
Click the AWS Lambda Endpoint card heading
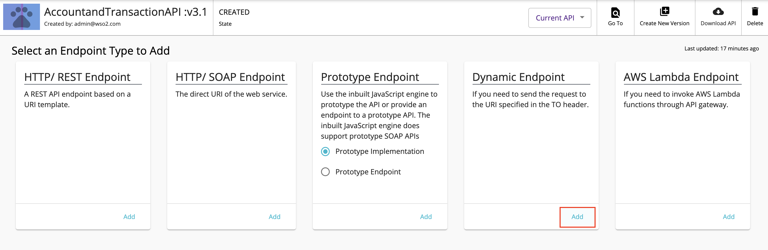tap(681, 77)
